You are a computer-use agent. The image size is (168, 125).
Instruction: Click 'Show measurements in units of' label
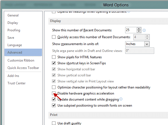pyautogui.click(x=75, y=44)
